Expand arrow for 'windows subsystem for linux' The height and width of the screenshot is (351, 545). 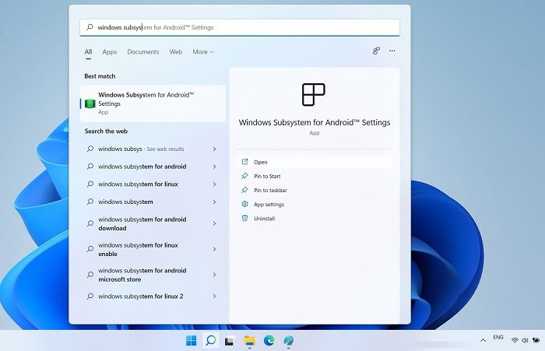tap(214, 184)
